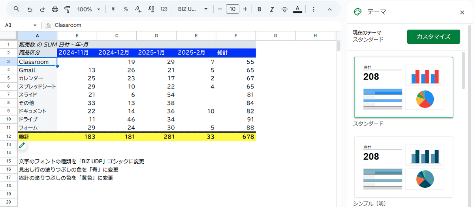
Task: Click the font size field showing 10
Action: coord(233,9)
